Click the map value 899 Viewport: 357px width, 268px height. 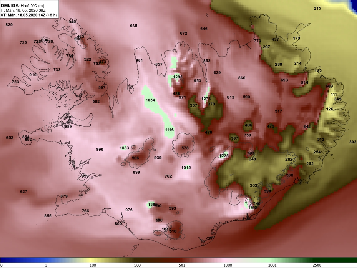click(x=136, y=172)
